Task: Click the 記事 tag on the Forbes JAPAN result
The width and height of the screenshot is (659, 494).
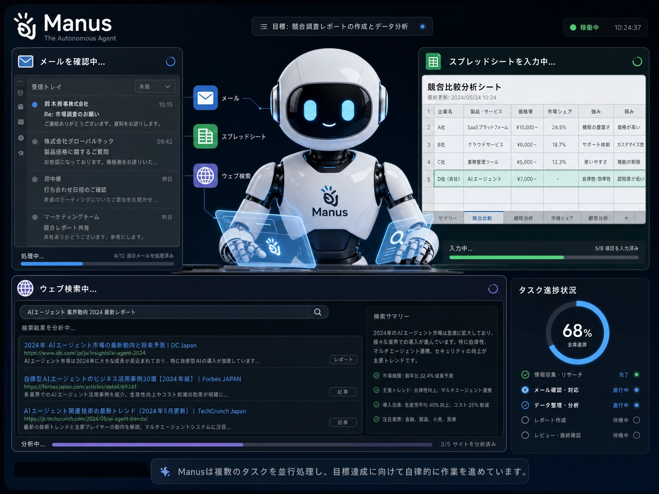Action: click(343, 392)
